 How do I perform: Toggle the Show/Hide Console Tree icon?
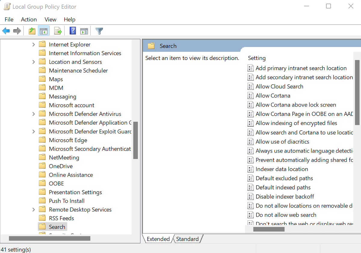(x=43, y=30)
